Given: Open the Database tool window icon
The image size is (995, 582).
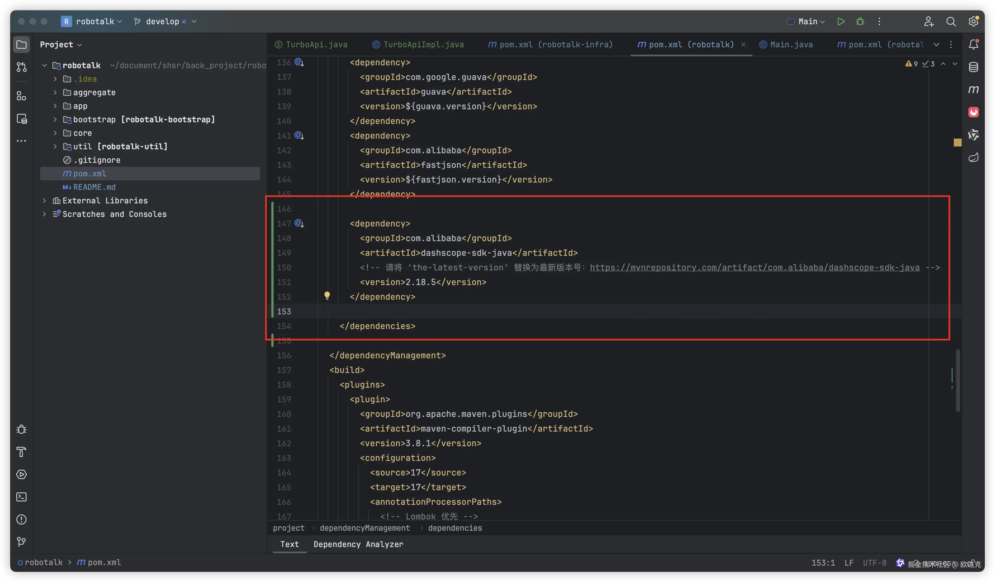Looking at the screenshot, I should click(973, 67).
